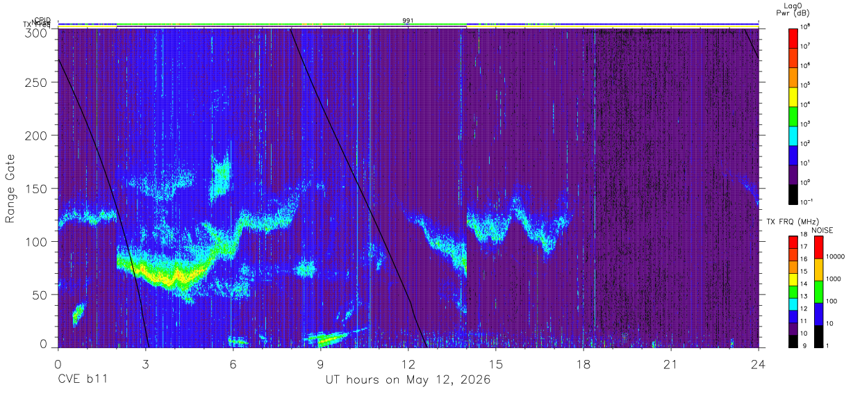Click x-axis tick label '18'
The height and width of the screenshot is (394, 853).
pos(583,364)
